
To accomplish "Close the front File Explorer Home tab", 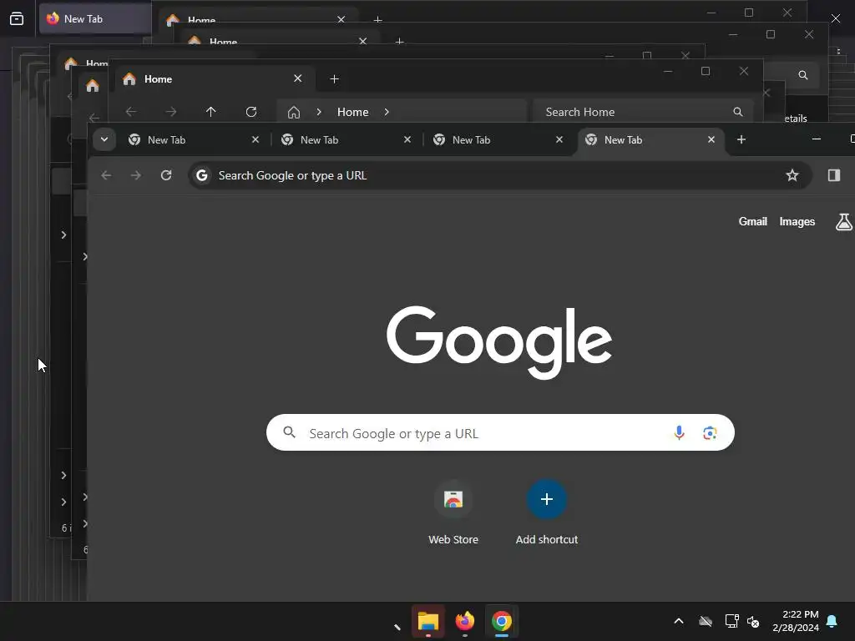I will [298, 78].
